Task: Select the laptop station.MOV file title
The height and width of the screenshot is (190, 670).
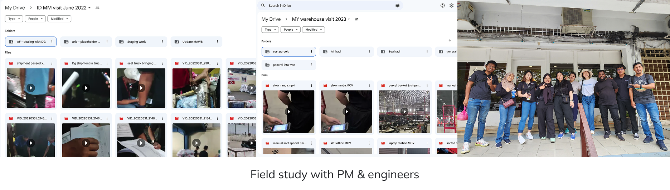Action: coord(402,143)
